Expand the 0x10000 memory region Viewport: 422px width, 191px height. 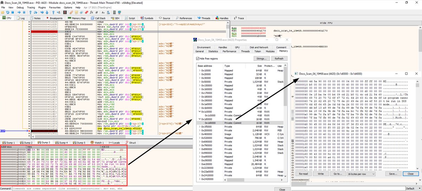(199, 71)
